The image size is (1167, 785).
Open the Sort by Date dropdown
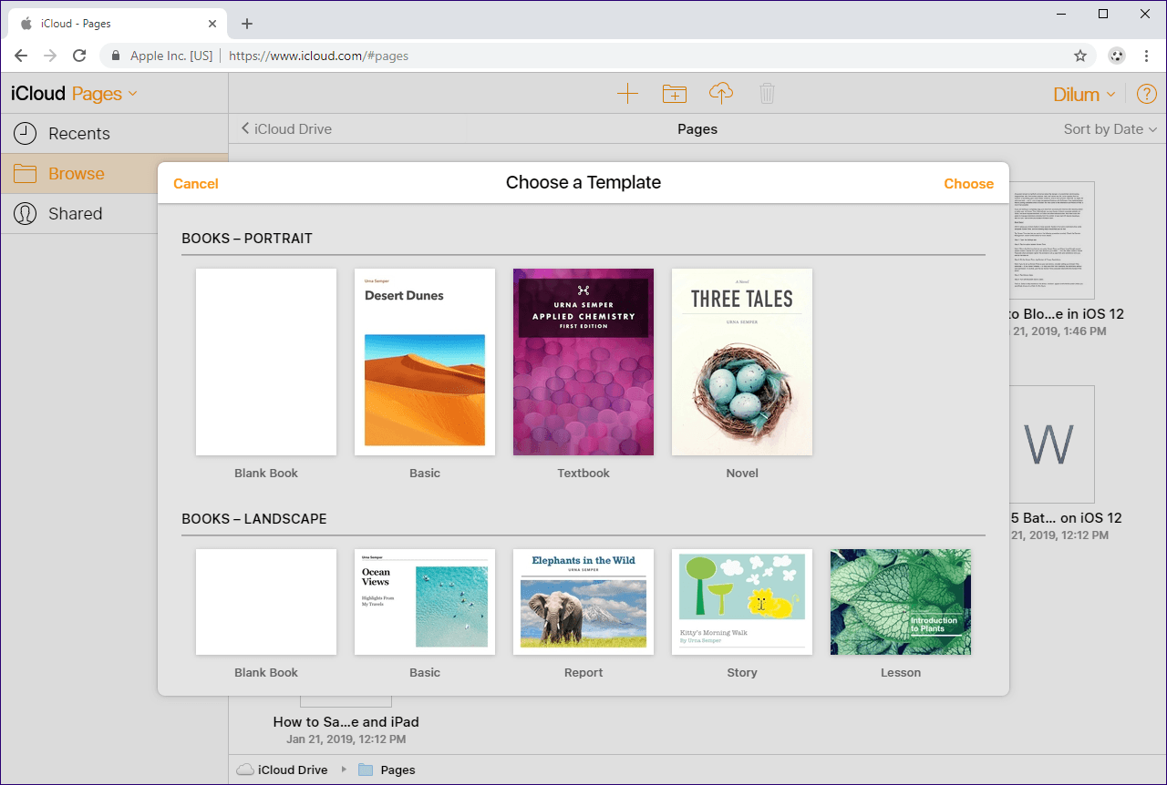tap(1110, 129)
